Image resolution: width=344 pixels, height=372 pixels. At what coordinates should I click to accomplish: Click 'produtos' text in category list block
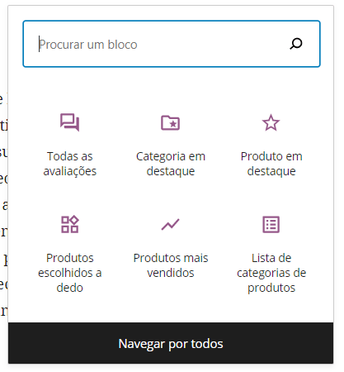click(271, 288)
